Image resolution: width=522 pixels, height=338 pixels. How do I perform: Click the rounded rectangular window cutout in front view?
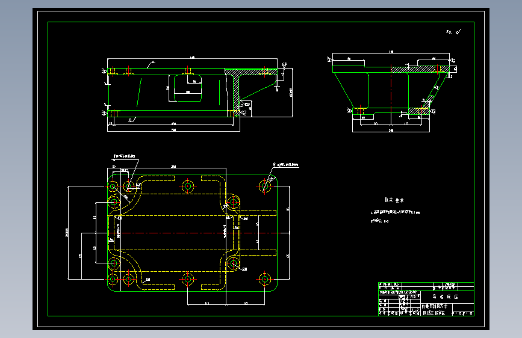[188, 88]
